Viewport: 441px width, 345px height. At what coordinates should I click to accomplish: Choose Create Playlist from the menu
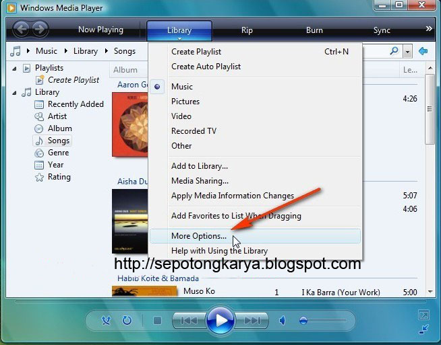click(x=256, y=52)
